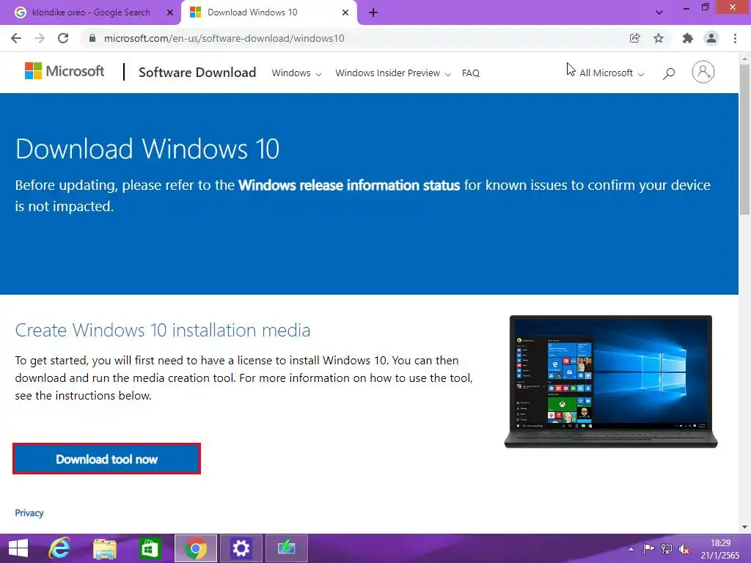The width and height of the screenshot is (751, 563).
Task: Click the Microsoft account sign-in icon
Action: coord(703,73)
